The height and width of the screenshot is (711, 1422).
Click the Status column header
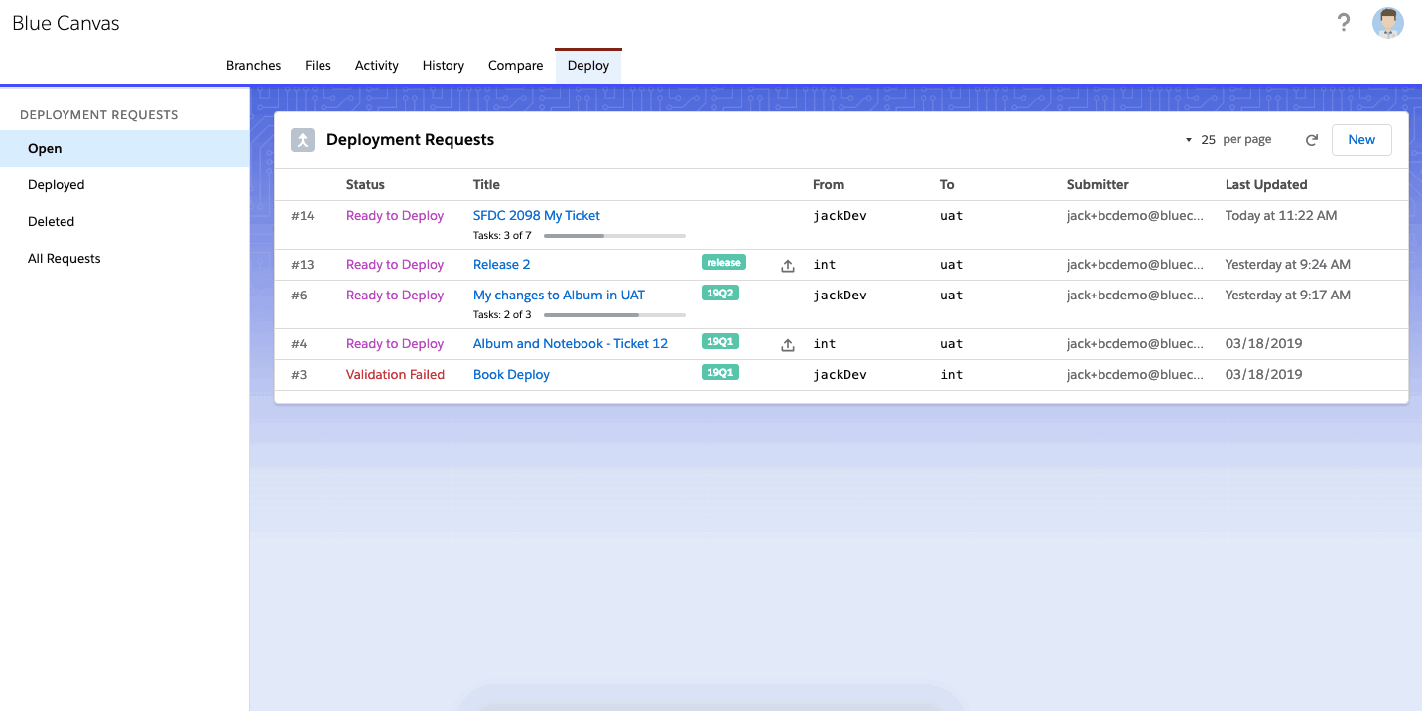365,185
